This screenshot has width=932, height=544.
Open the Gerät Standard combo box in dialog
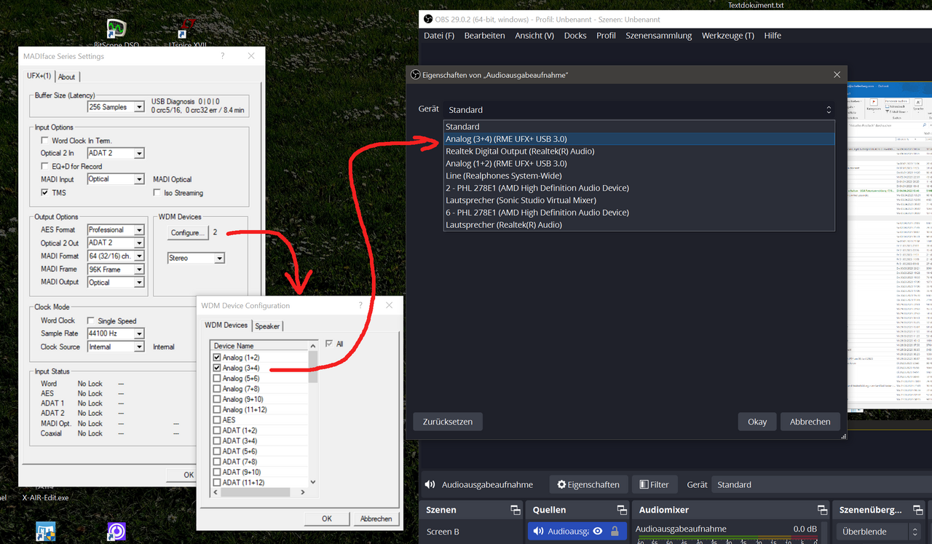pos(639,109)
